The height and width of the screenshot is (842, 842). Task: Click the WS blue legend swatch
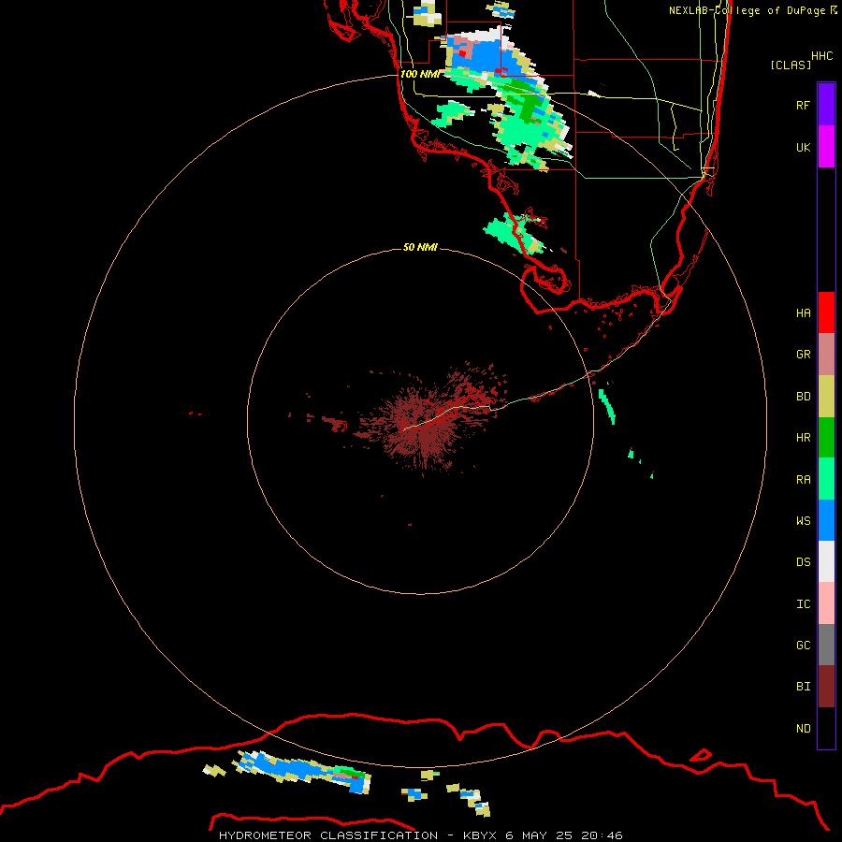pyautogui.click(x=826, y=520)
